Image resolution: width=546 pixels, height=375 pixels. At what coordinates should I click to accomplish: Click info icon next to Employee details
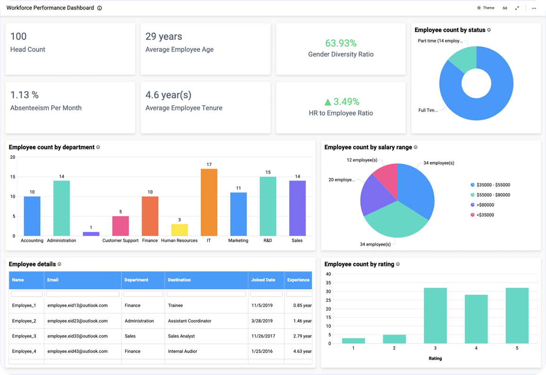point(60,264)
